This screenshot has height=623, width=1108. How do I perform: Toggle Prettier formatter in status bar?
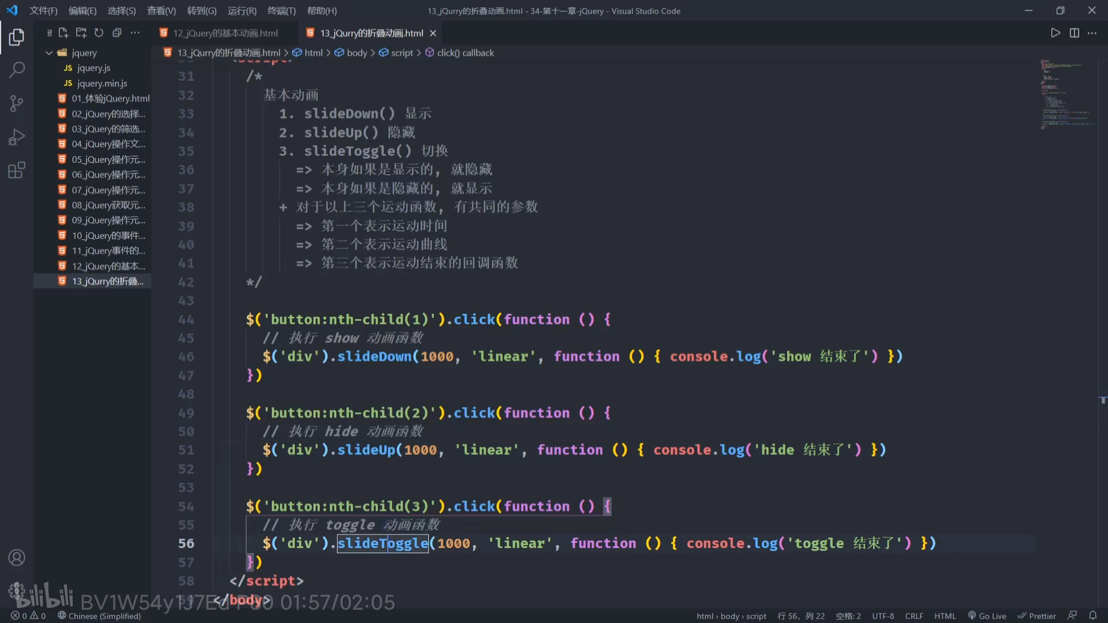pyautogui.click(x=1036, y=616)
